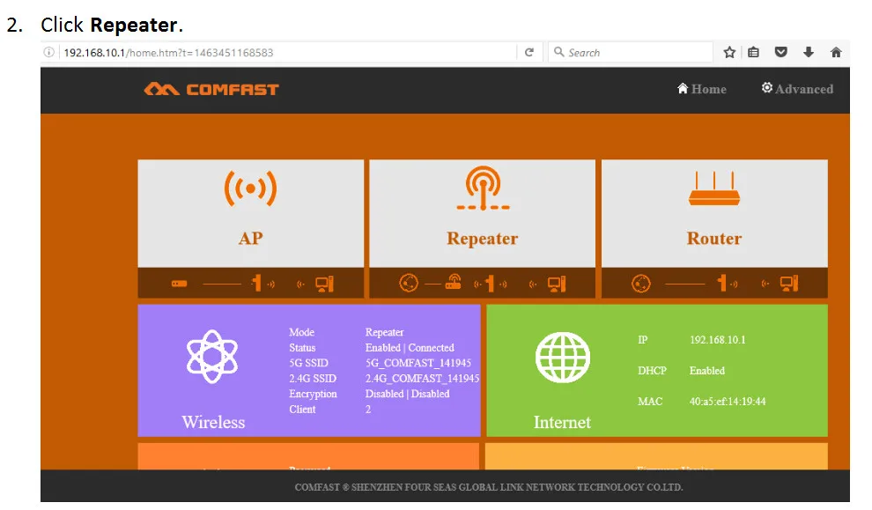Image resolution: width=872 pixels, height=510 pixels.
Task: Select the Router mode tile
Action: pyautogui.click(x=714, y=213)
